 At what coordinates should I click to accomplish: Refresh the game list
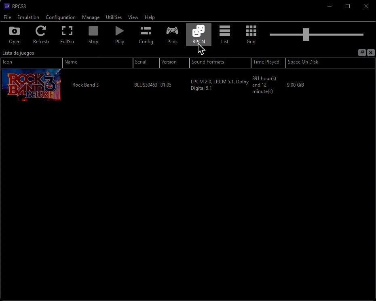(x=41, y=34)
